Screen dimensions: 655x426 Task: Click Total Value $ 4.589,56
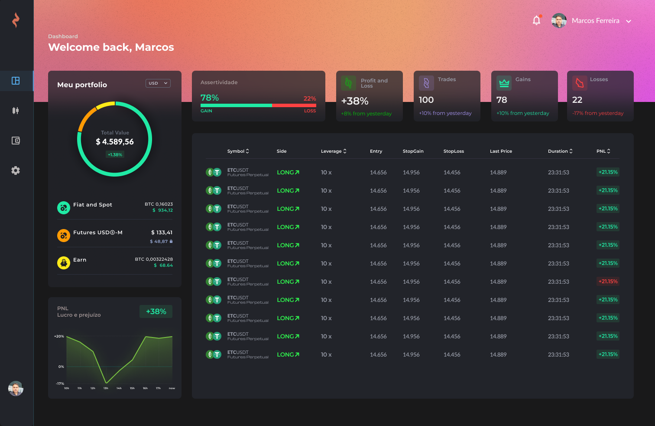tap(115, 142)
